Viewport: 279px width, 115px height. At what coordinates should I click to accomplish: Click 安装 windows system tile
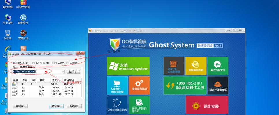128,66
